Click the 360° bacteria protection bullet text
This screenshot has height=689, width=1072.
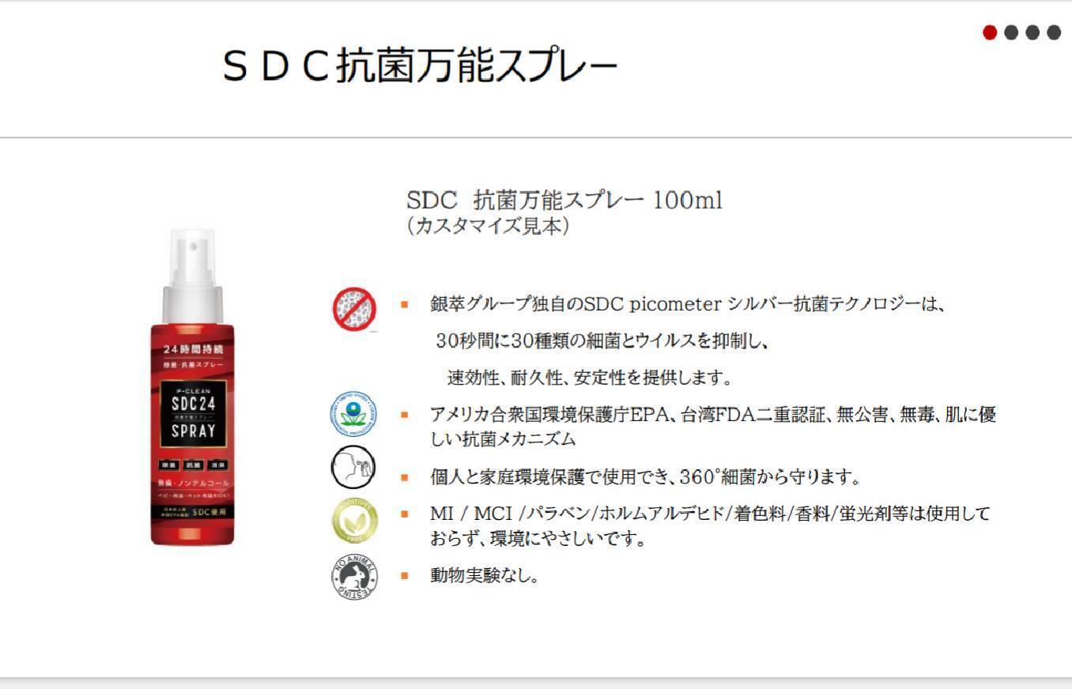645,477
